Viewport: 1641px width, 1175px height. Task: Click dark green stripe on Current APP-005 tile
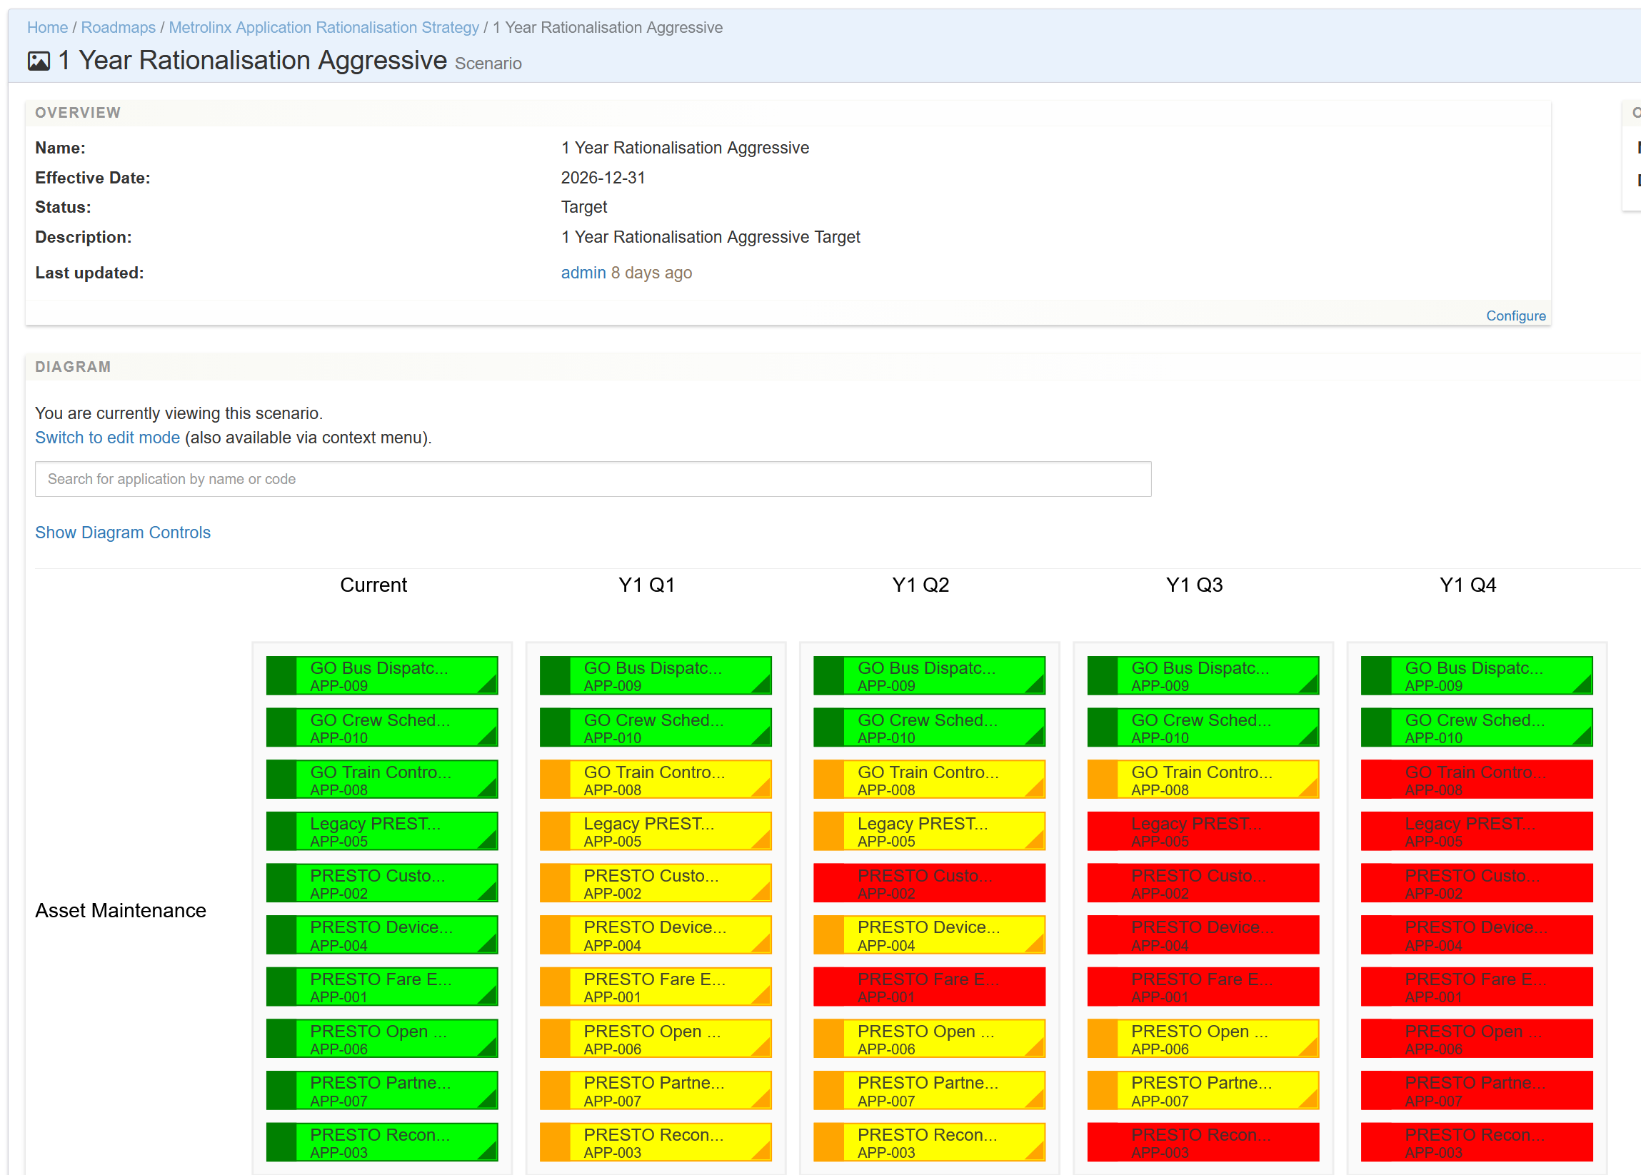click(x=281, y=831)
